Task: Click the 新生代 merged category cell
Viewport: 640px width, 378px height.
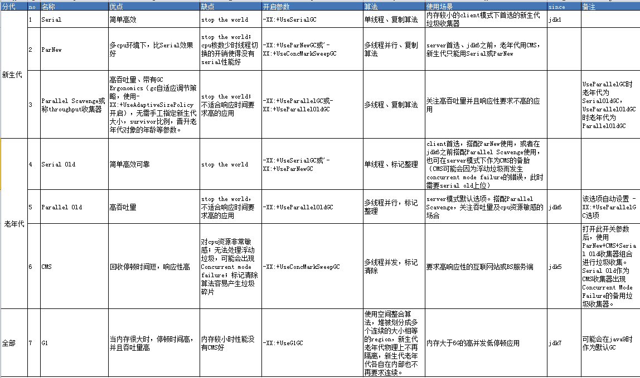Action: click(14, 75)
